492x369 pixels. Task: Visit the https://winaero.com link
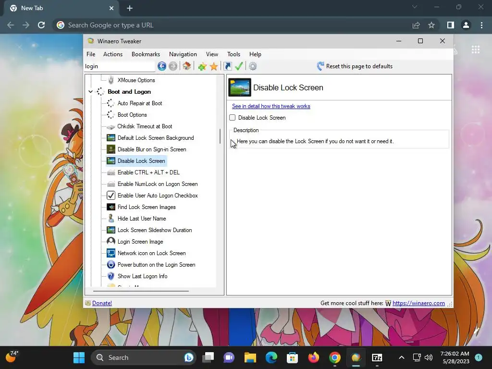click(418, 303)
